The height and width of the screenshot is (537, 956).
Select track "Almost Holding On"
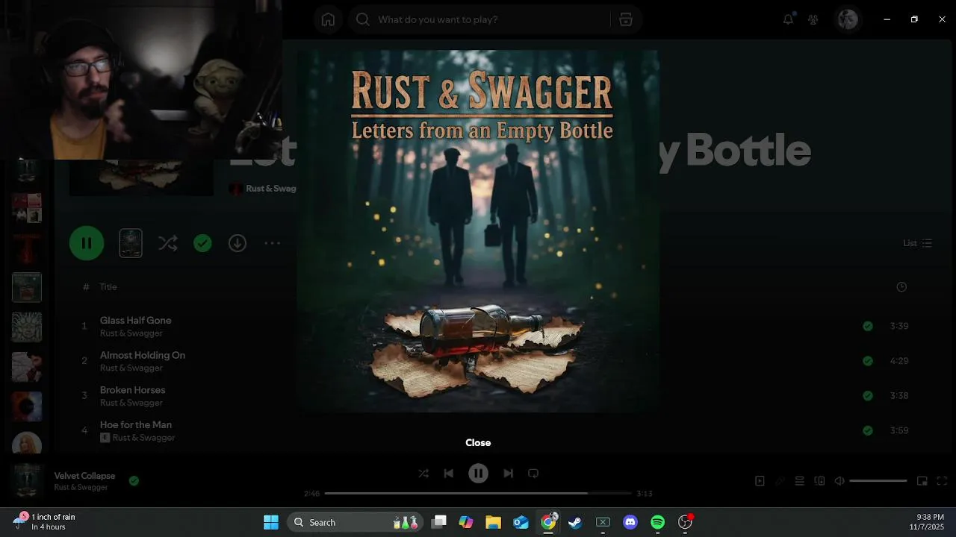[143, 355]
